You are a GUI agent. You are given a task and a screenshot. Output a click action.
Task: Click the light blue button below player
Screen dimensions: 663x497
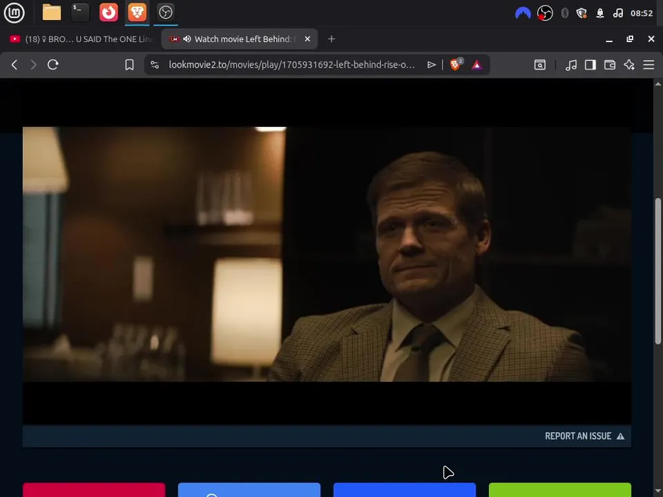click(249, 490)
